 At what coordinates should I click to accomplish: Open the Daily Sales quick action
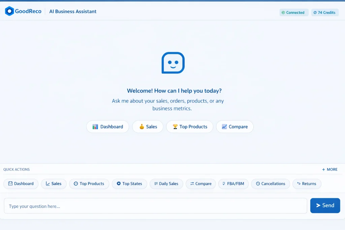(x=166, y=184)
